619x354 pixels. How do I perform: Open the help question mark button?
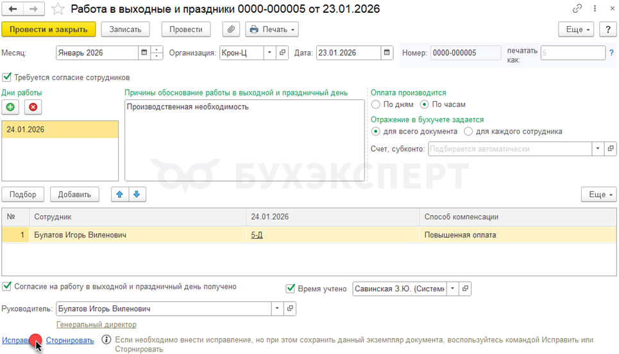pos(608,29)
